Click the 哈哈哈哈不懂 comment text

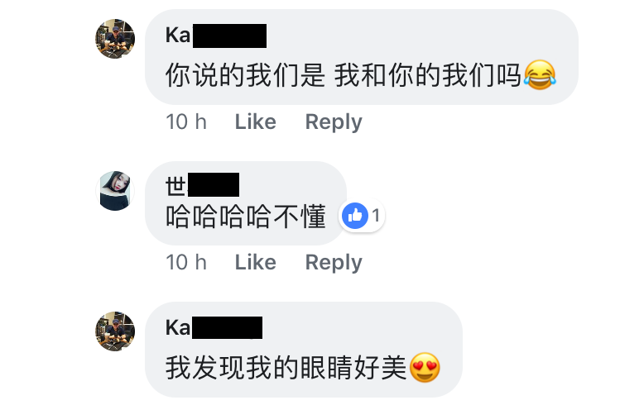click(246, 217)
